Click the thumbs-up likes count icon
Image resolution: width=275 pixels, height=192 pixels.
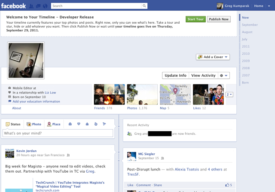(227, 185)
